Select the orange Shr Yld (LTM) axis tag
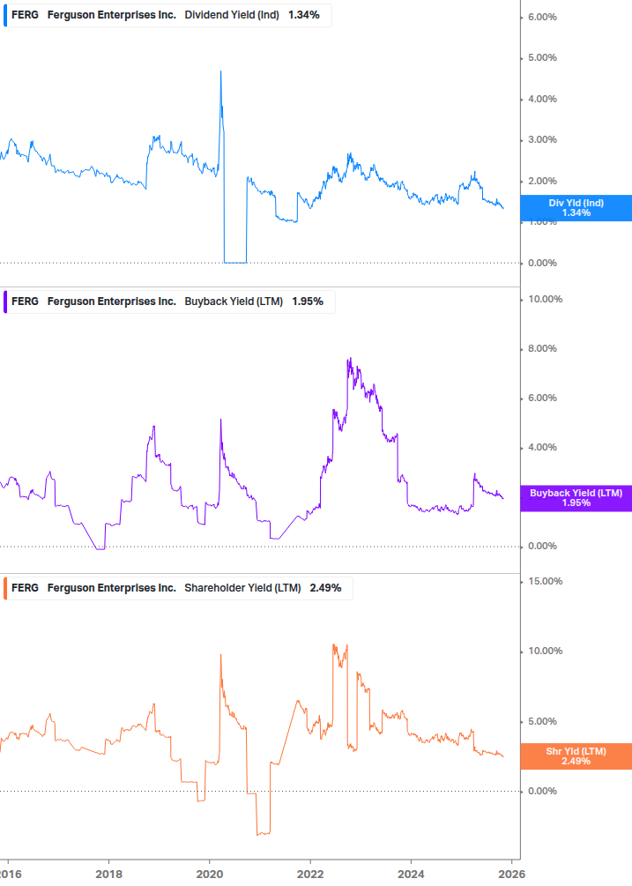 [576, 756]
